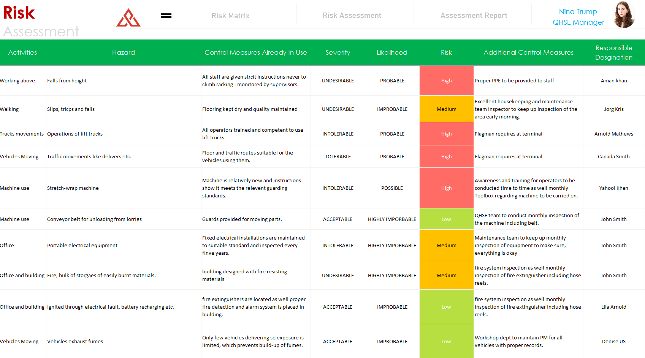Select the Nina Trump user name
The height and width of the screenshot is (358, 645).
click(578, 12)
